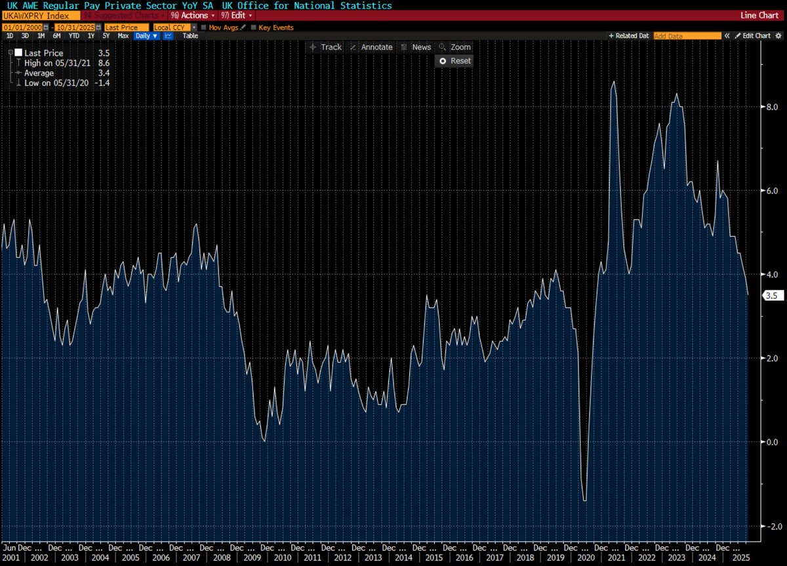
Task: Select the Max time range
Action: [123, 36]
